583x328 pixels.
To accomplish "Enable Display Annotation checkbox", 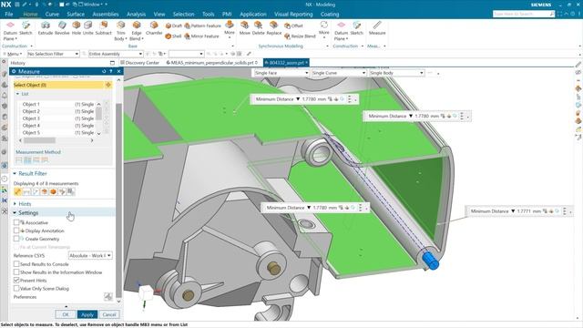I will 16,231.
